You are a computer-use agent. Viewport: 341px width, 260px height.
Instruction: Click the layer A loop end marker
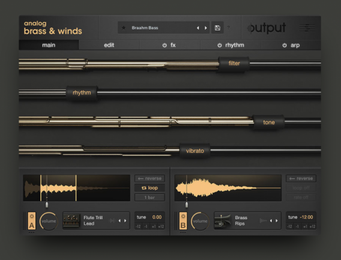76,188
